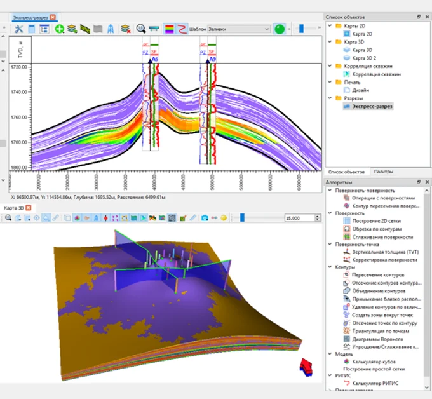Select Корреляция скважин item in the object tree
Image resolution: width=432 pixels, height=399 pixels.
point(376,74)
